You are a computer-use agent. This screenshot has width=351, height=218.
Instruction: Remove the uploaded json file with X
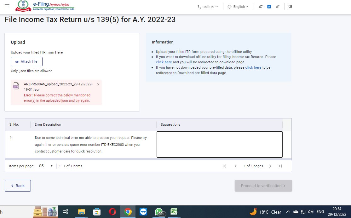(98, 84)
